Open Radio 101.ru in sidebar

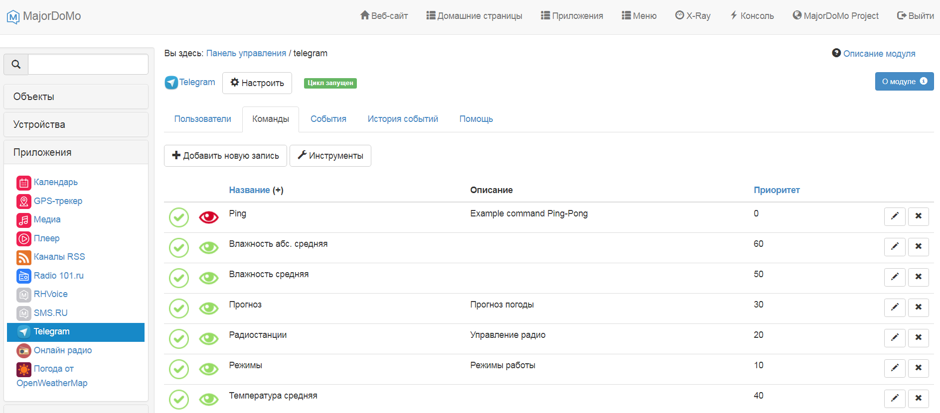tap(50, 276)
